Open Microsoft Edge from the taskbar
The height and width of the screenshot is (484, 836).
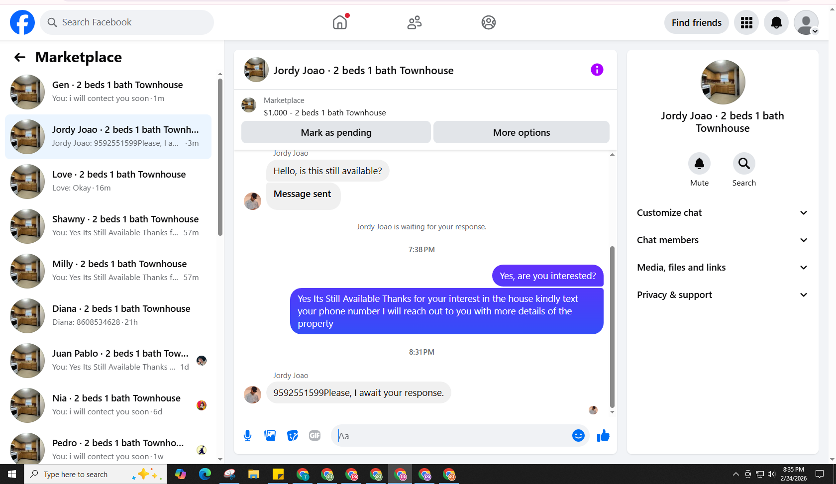pyautogui.click(x=205, y=474)
